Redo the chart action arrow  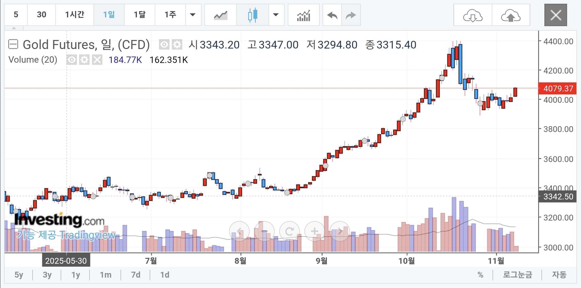point(351,15)
